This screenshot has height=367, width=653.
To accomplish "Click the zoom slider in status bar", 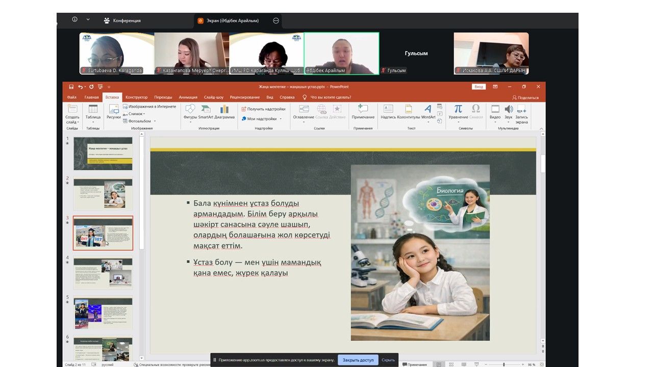I will tap(504, 364).
